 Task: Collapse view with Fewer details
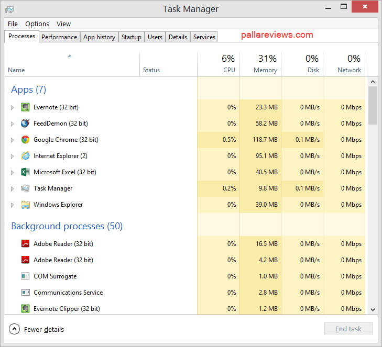pyautogui.click(x=37, y=329)
